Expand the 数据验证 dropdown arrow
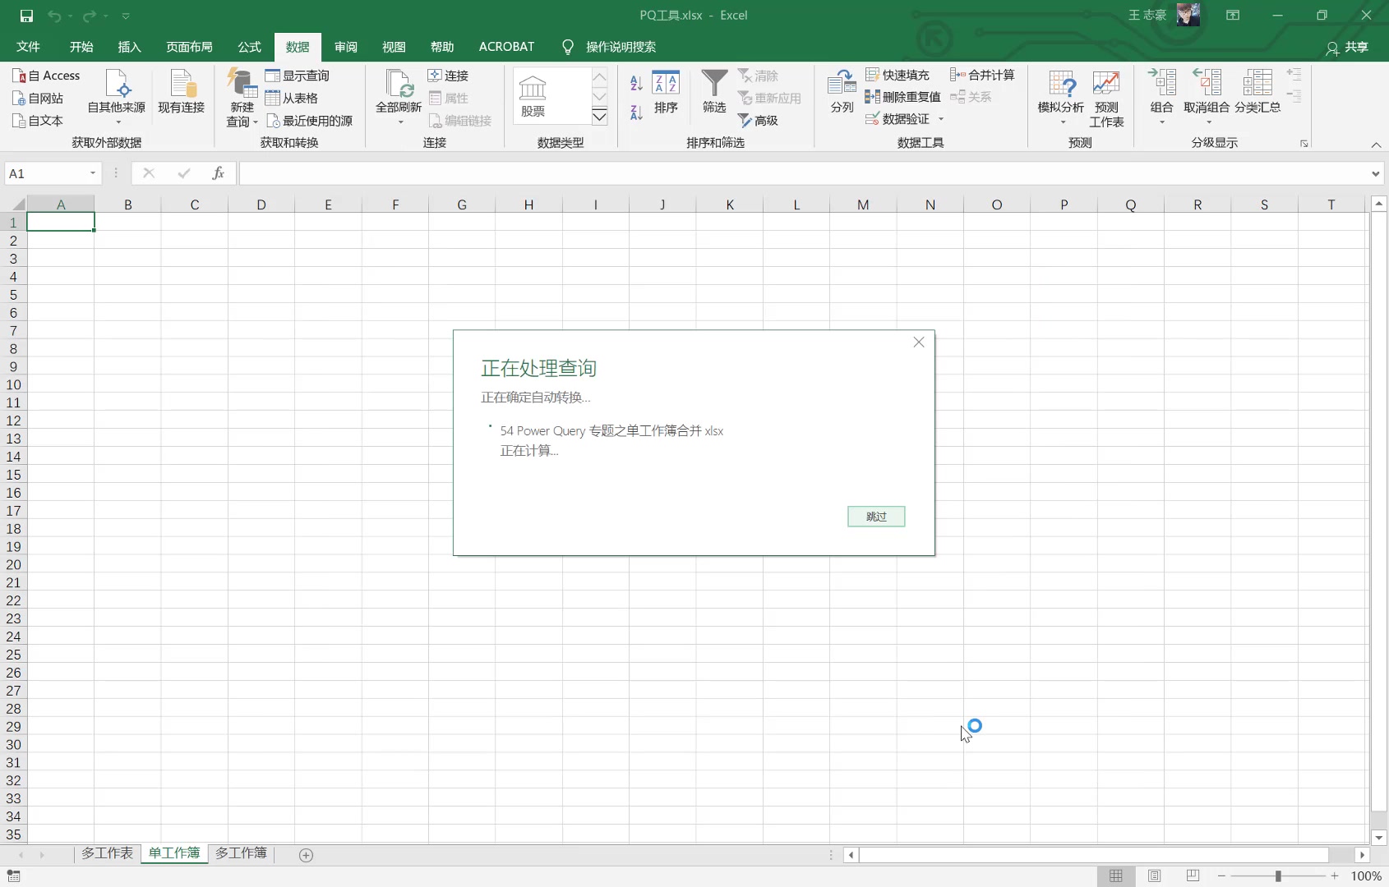The height and width of the screenshot is (887, 1389). [x=941, y=119]
